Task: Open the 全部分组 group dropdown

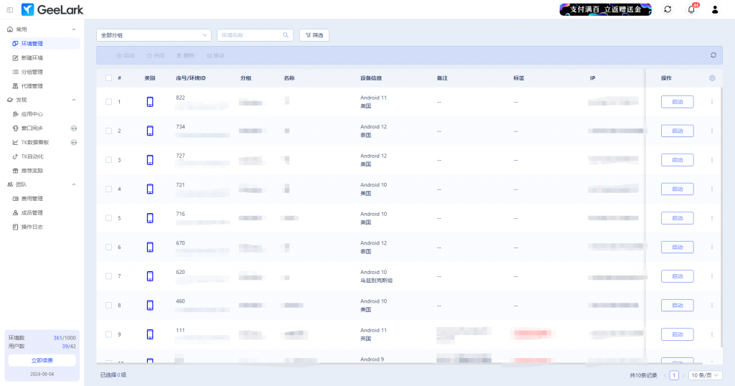Action: (x=154, y=35)
